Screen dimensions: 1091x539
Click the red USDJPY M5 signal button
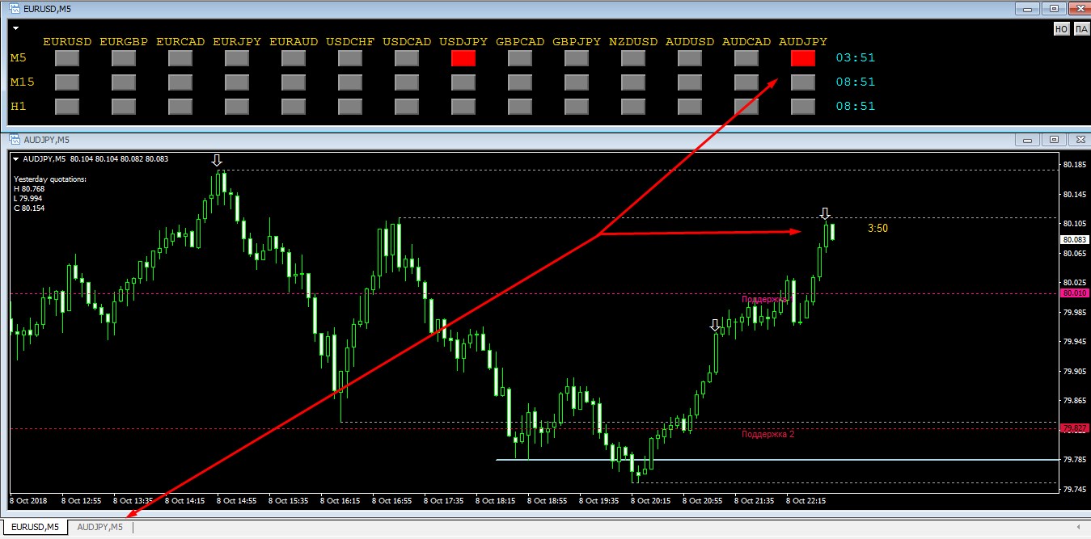[x=463, y=58]
